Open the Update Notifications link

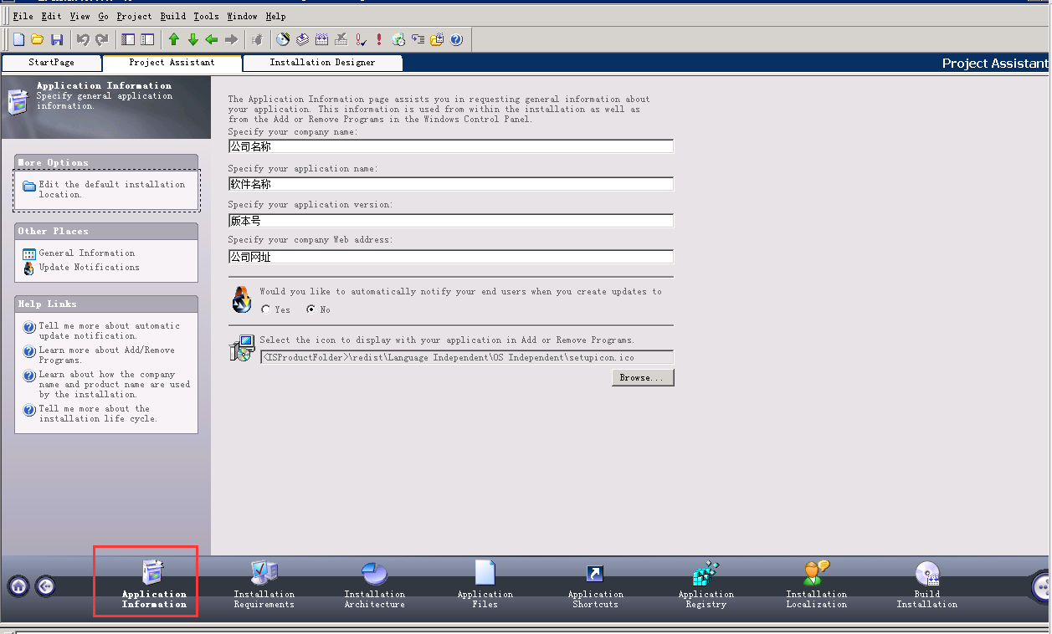(89, 268)
